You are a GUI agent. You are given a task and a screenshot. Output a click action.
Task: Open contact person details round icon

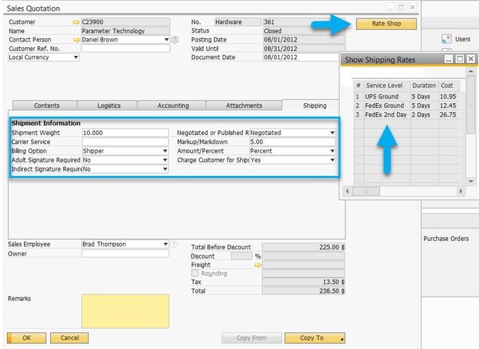(x=175, y=40)
